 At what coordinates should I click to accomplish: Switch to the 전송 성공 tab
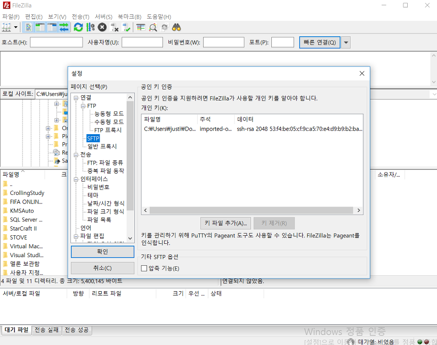77,330
